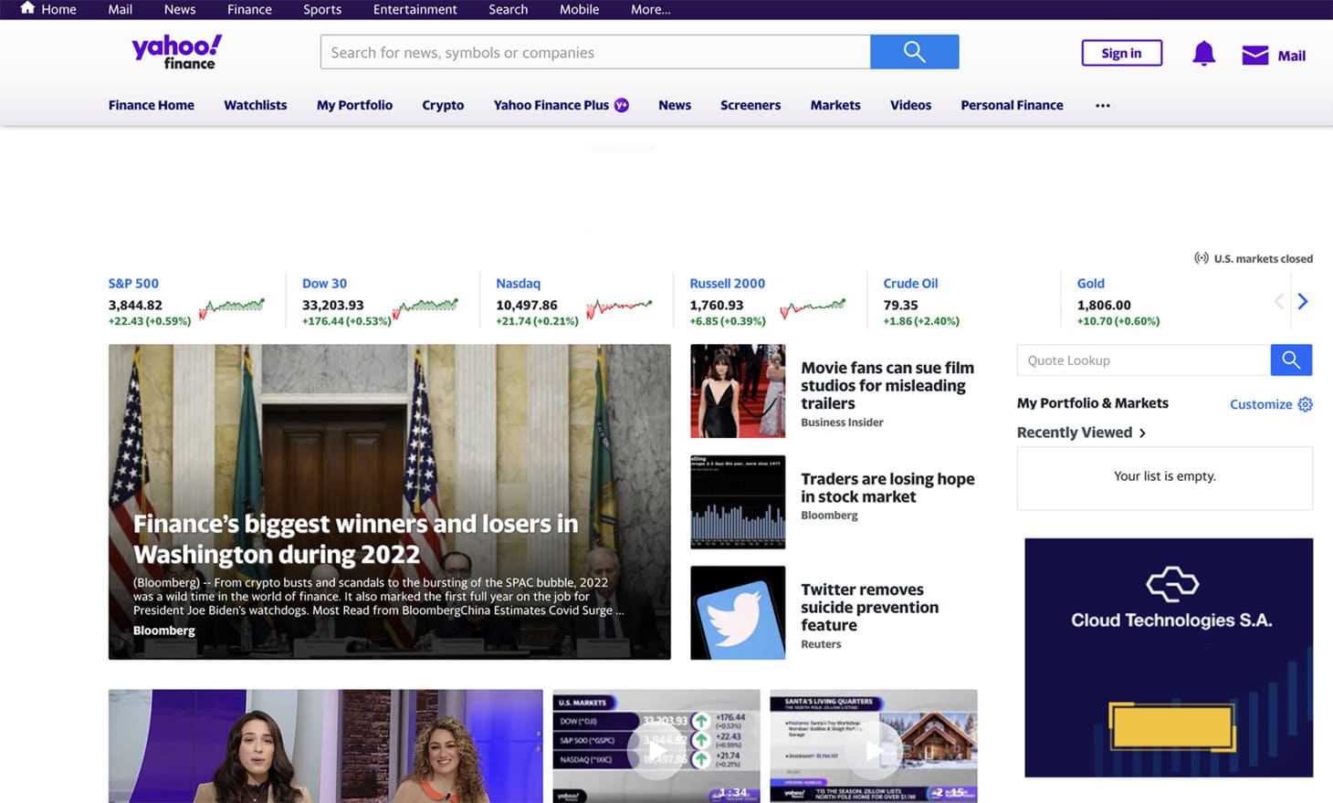
Task: Open the Videos tab
Action: point(910,105)
